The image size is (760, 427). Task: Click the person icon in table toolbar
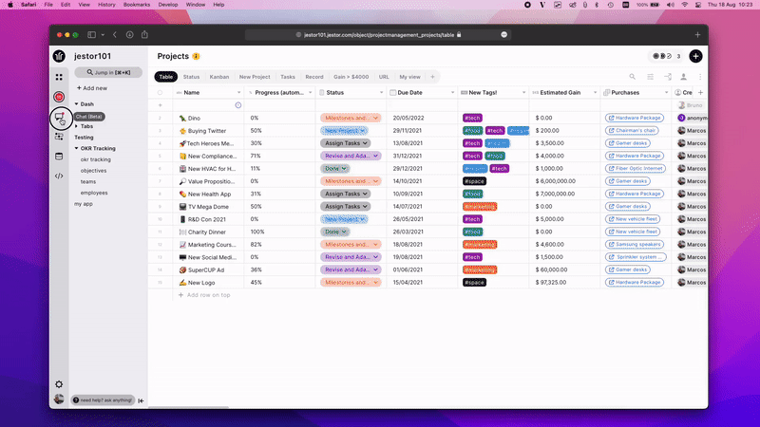point(683,77)
